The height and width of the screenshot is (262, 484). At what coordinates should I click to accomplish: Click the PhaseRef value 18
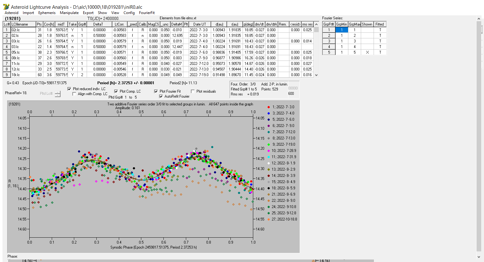coord(25,93)
